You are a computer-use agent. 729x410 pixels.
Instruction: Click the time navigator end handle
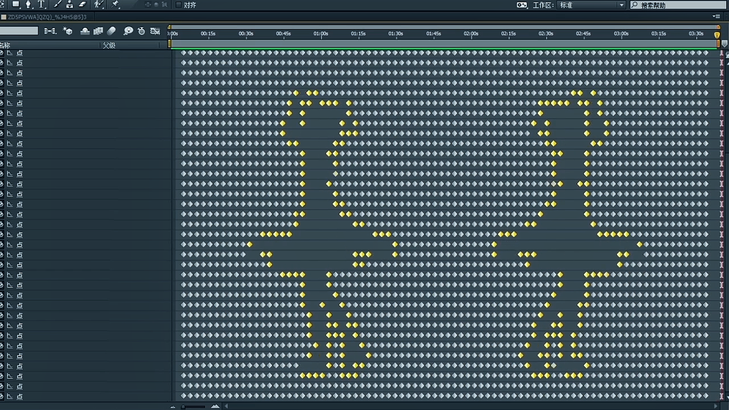click(x=718, y=27)
